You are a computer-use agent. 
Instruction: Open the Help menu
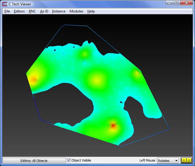pyautogui.click(x=91, y=11)
